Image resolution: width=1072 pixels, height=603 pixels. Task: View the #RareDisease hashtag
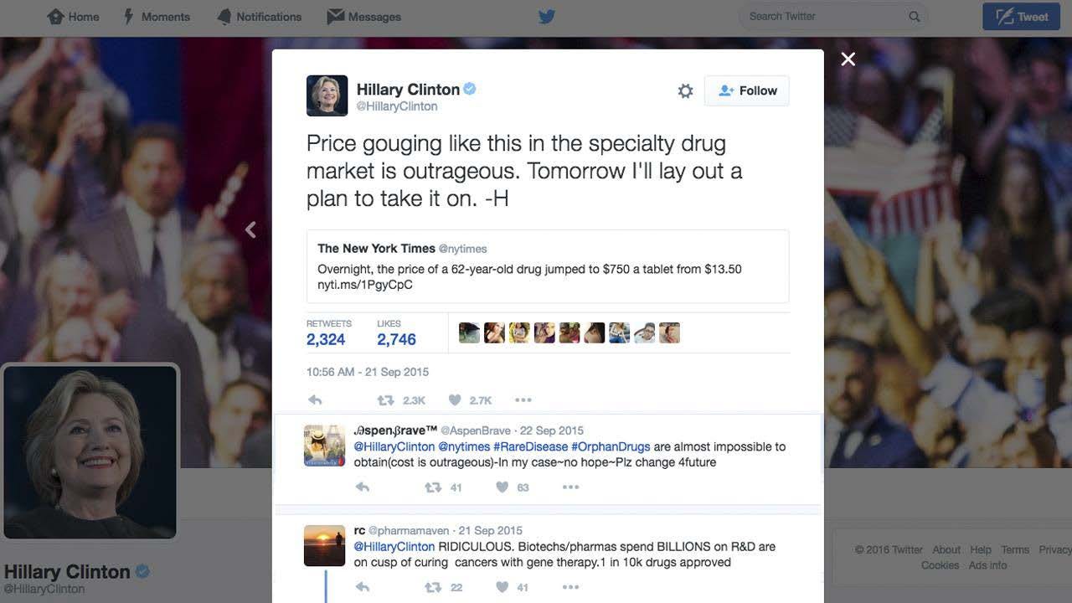click(x=530, y=446)
